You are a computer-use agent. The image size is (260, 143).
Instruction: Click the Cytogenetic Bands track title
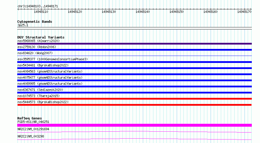pyautogui.click(x=35, y=22)
